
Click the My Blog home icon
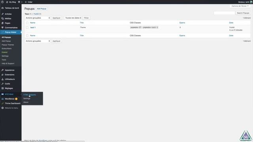point(7,2)
